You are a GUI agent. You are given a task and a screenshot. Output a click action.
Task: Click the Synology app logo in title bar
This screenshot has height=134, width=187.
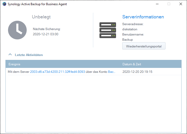(x=4, y=4)
